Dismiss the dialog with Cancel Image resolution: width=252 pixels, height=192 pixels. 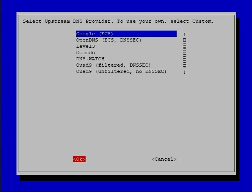point(164,159)
